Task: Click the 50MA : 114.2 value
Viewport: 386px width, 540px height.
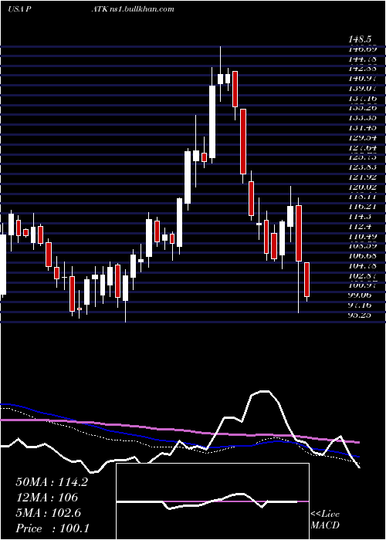Action: 52,482
